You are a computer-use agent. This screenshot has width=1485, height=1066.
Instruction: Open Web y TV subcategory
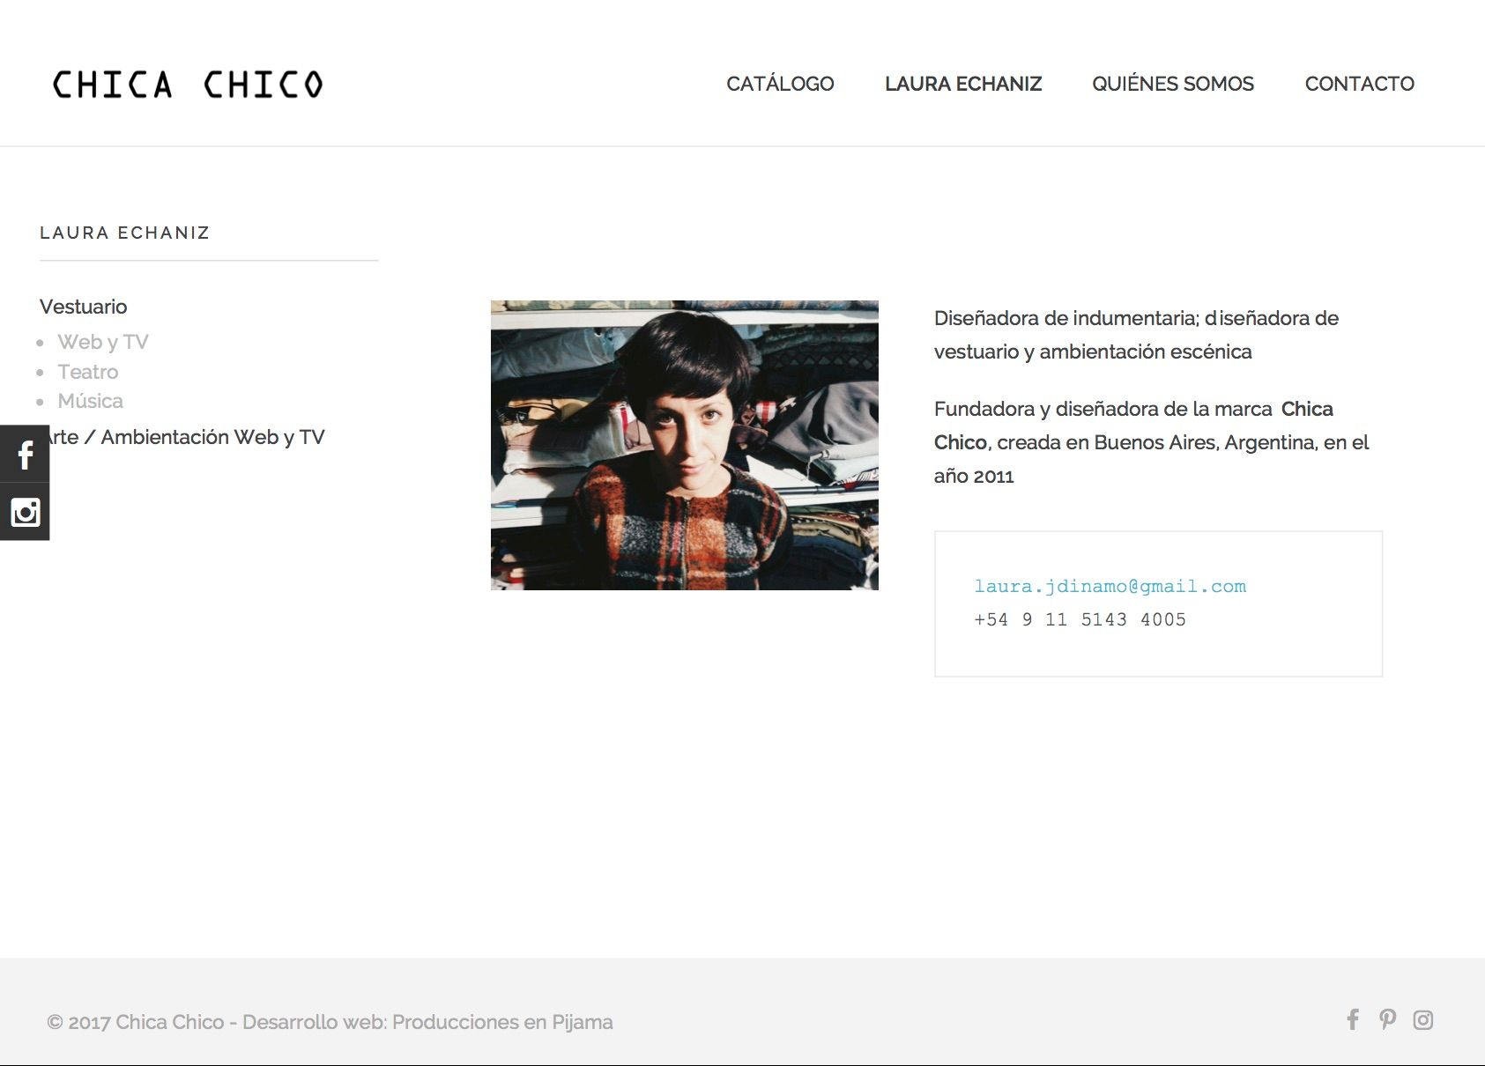[103, 342]
